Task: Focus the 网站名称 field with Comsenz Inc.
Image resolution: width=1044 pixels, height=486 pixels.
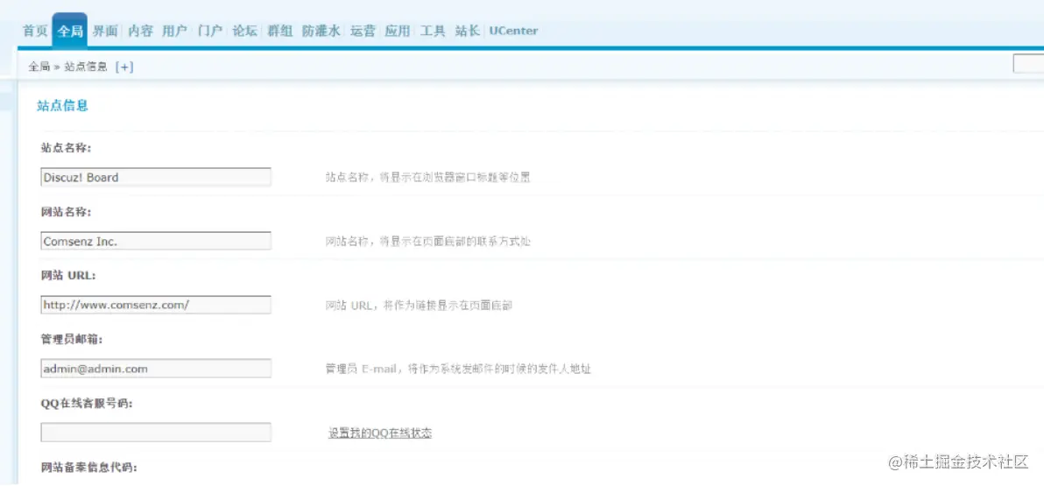Action: pyautogui.click(x=156, y=241)
